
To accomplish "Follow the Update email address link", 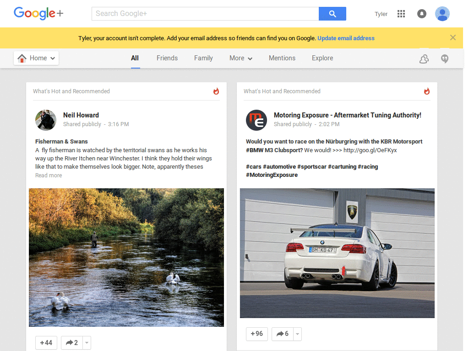I will (346, 38).
